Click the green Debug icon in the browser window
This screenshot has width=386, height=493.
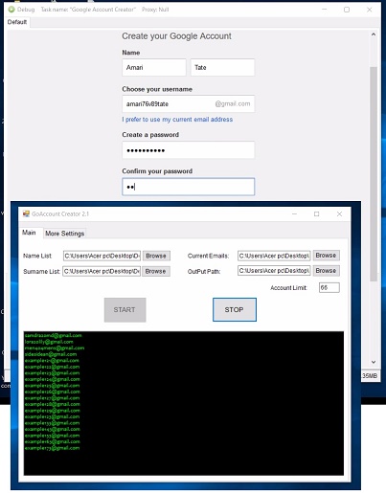coord(11,10)
